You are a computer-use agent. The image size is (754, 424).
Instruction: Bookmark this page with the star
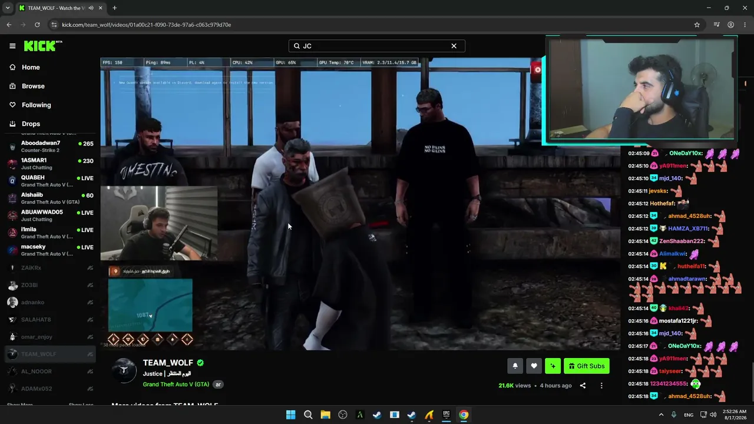697,25
